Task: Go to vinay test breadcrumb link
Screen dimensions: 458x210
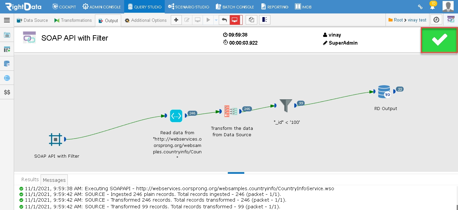Action: pos(417,20)
